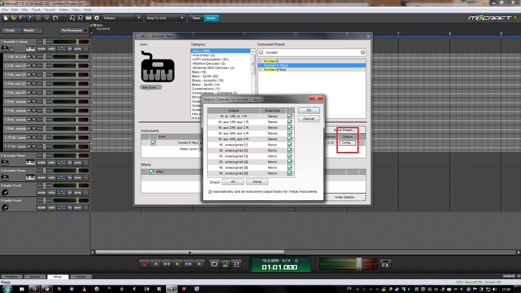Uncheck the Kt. aux 4 output checkbox
Image resolution: width=521 pixels, height=293 pixels.
click(290, 139)
